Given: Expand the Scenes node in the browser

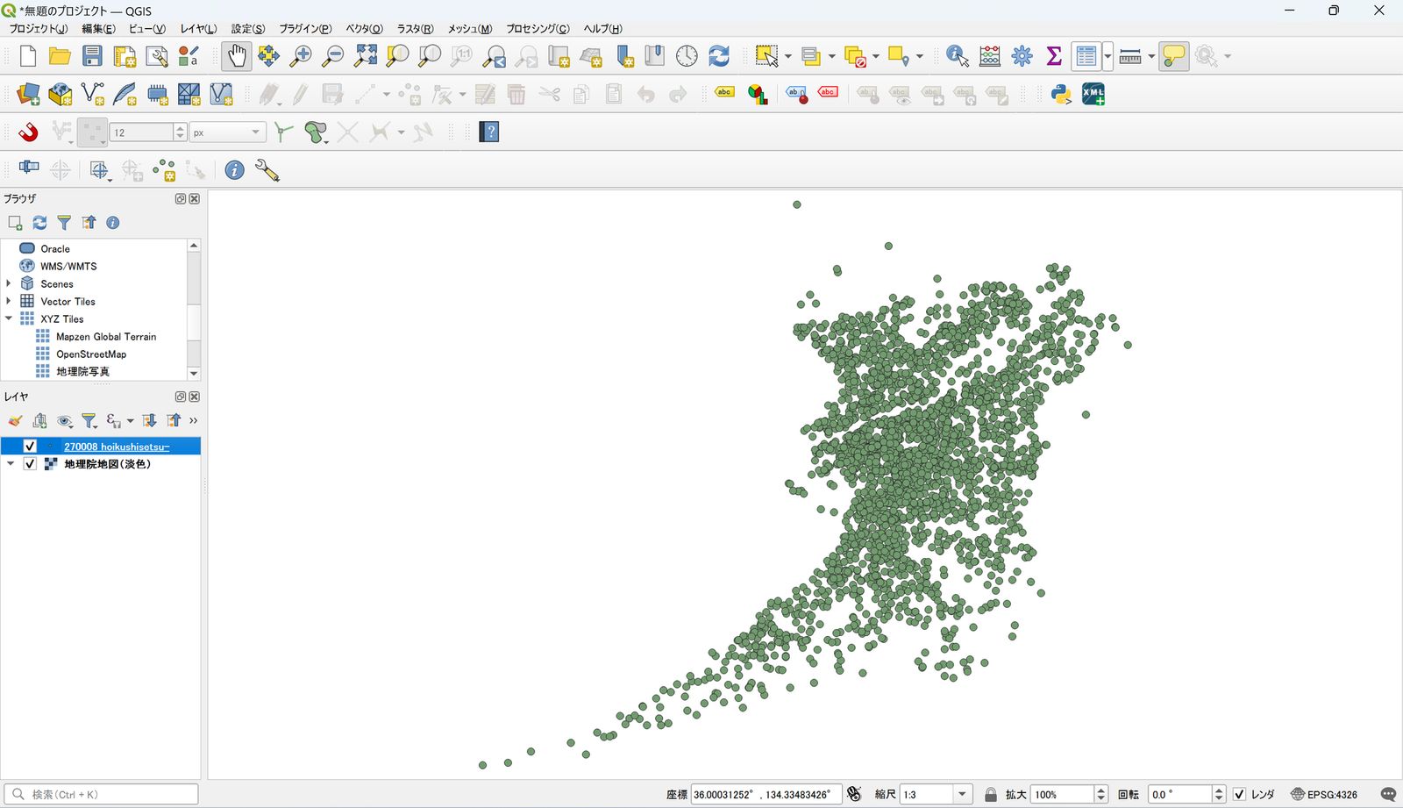Looking at the screenshot, I should 9,283.
